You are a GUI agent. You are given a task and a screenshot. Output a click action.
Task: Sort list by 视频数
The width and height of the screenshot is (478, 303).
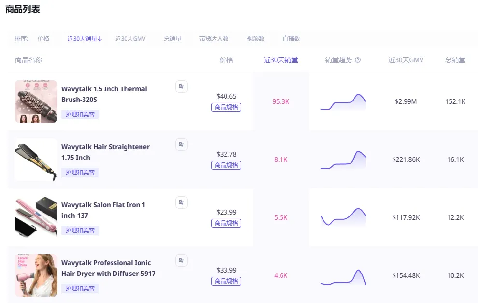click(255, 39)
